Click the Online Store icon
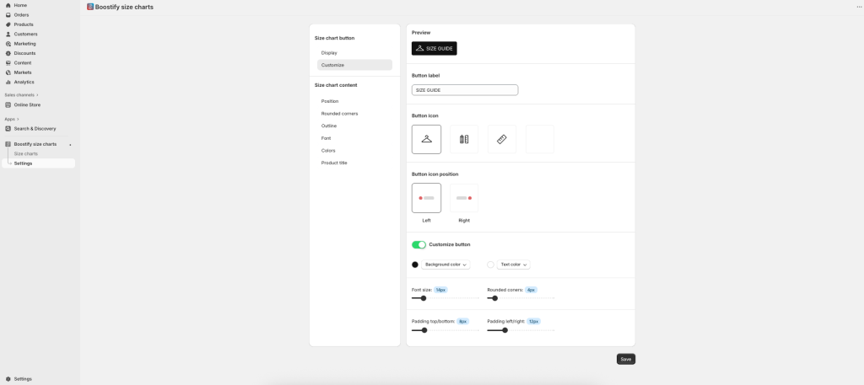Screen dimensions: 864x385 click(x=8, y=105)
